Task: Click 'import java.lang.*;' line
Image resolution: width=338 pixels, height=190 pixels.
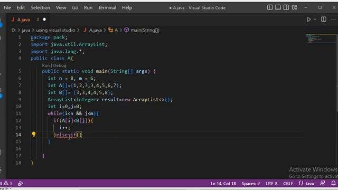Action: [x=58, y=52]
